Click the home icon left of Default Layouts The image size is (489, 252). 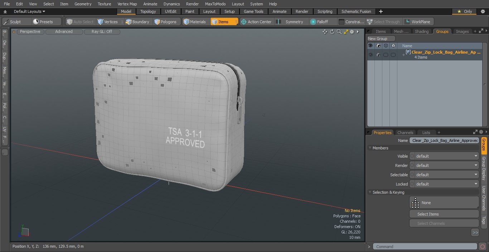click(5, 11)
